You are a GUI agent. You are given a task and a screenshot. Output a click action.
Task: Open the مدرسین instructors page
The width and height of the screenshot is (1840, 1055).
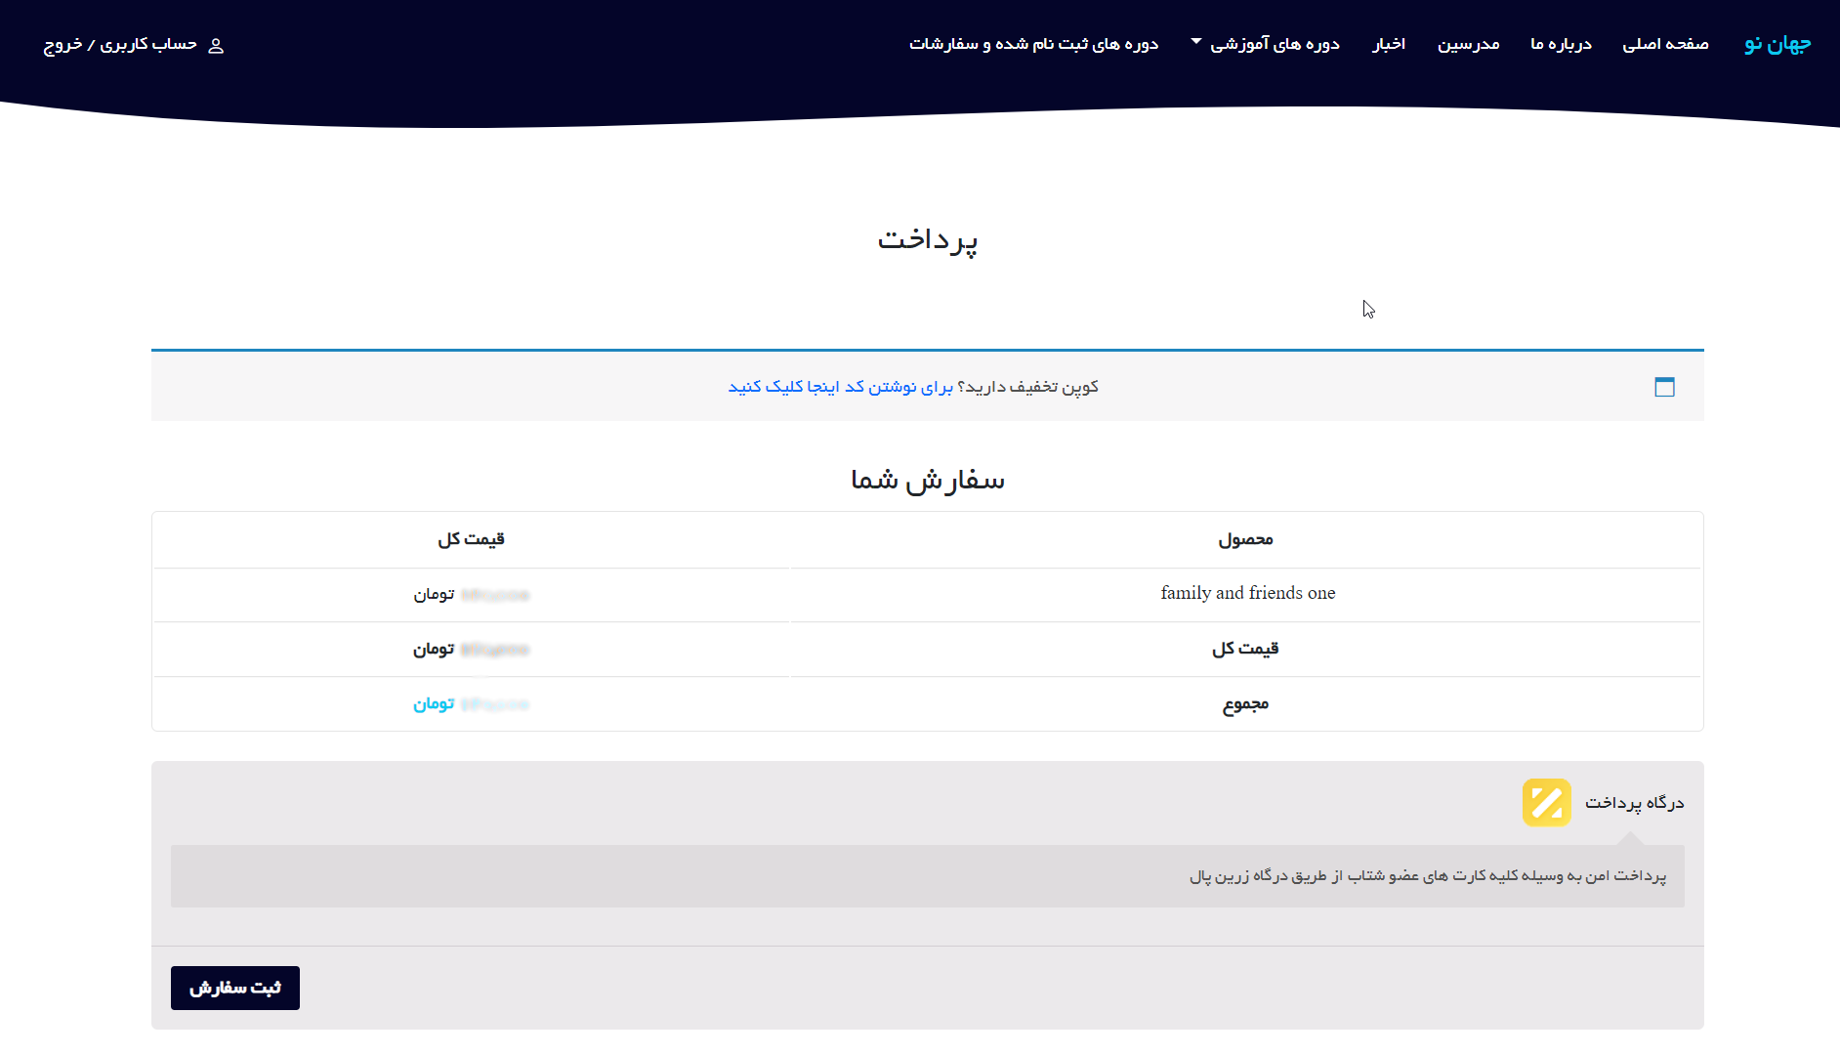point(1468,44)
